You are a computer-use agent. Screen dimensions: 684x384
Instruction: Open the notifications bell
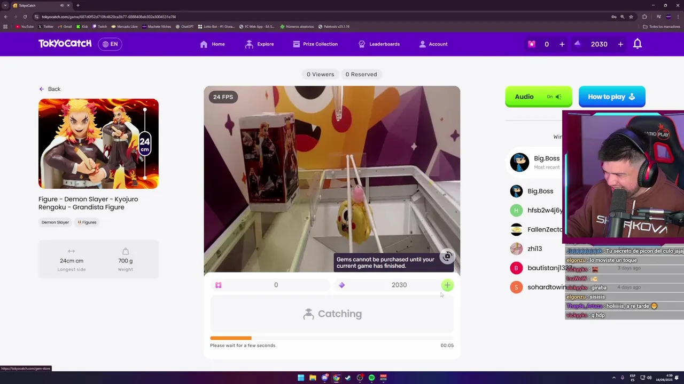637,44
